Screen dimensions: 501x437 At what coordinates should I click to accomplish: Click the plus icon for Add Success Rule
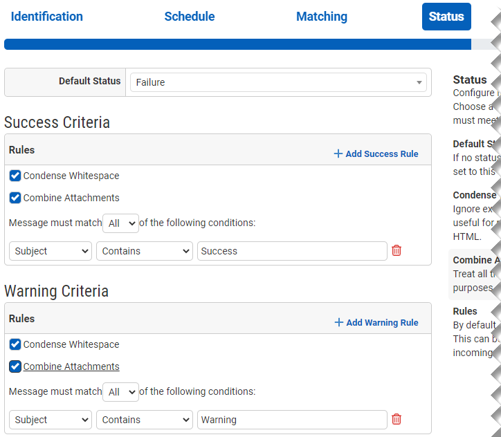(338, 154)
